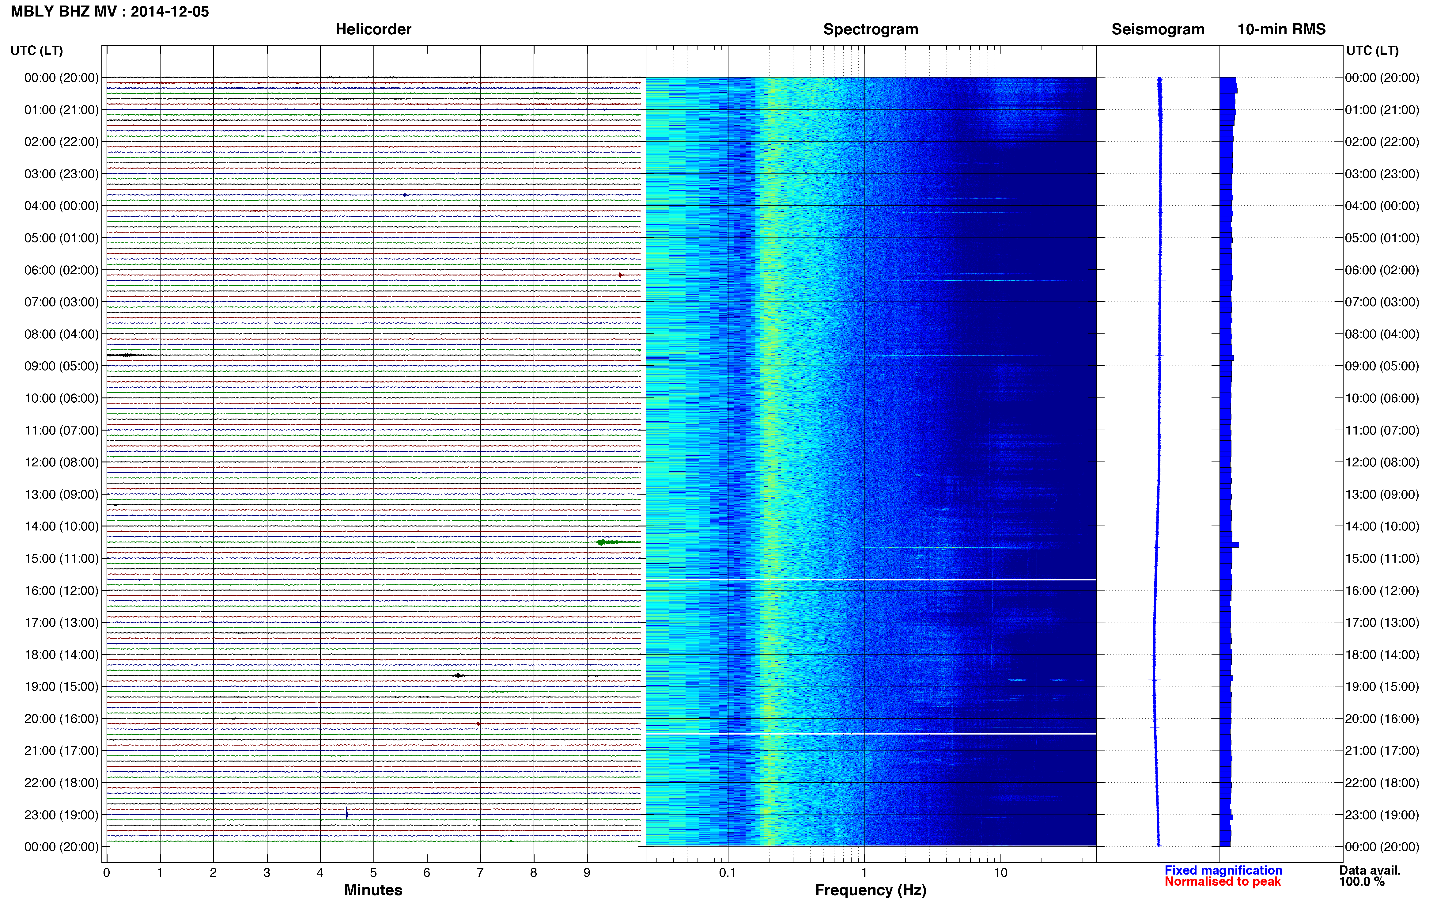Click the white data-gap line in the spectrogram near 15:40
1452x908 pixels.
(871, 579)
